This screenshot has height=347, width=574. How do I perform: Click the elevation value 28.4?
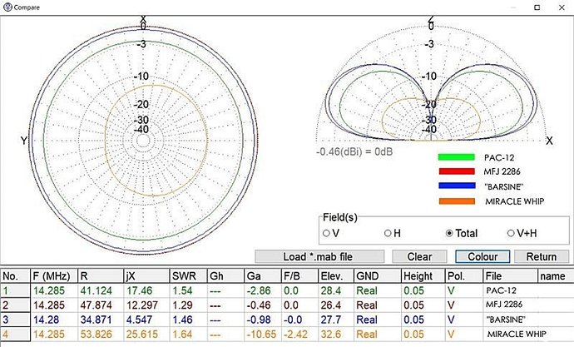pyautogui.click(x=331, y=290)
